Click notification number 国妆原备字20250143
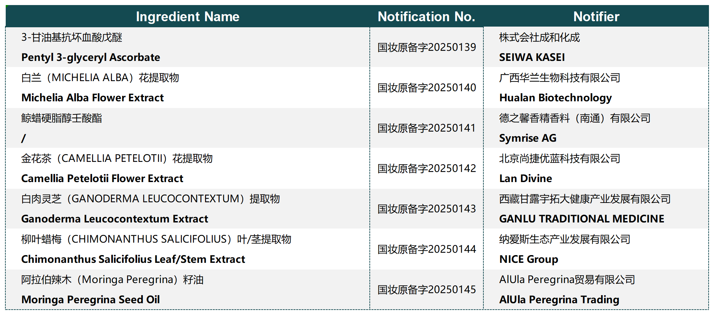714x315 pixels. click(426, 209)
